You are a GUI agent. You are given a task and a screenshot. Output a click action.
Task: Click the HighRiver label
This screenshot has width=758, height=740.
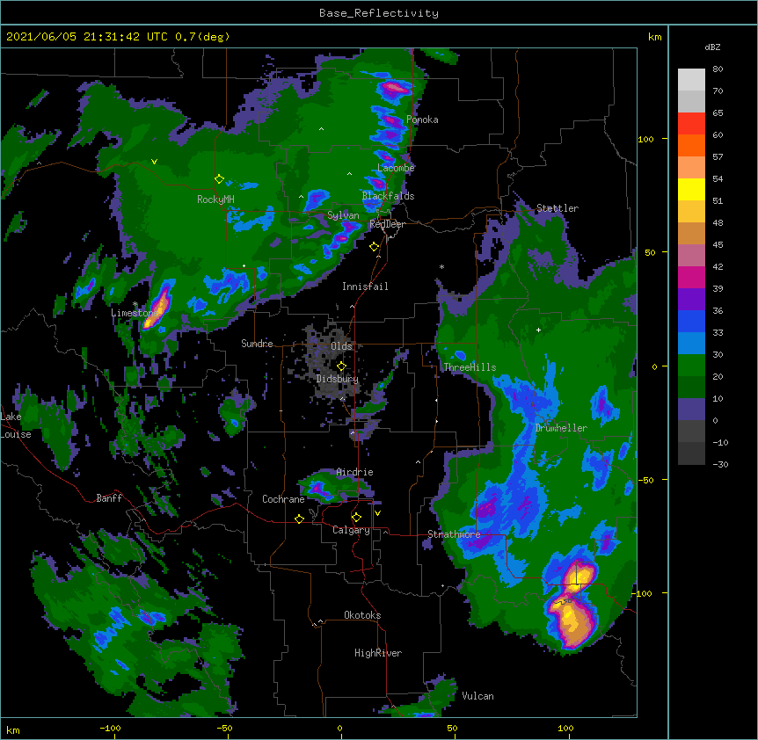(378, 653)
